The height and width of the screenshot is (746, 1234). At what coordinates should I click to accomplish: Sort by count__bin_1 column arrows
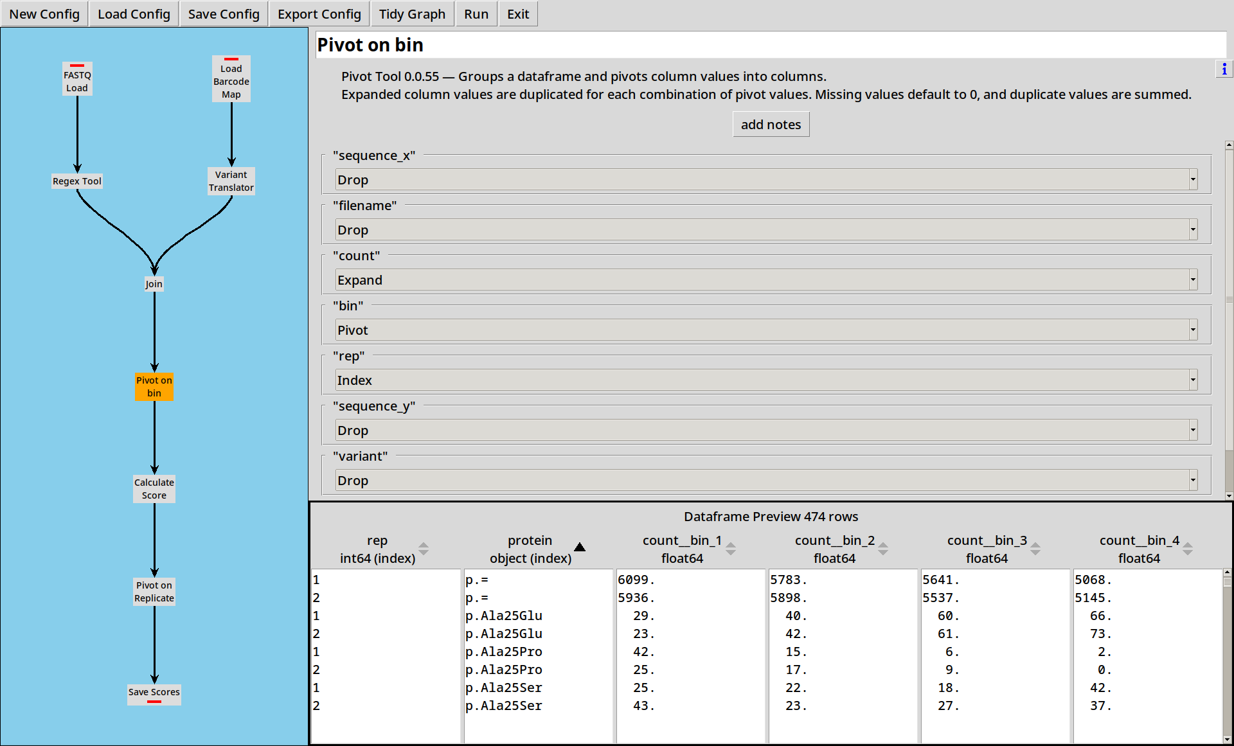tap(731, 549)
